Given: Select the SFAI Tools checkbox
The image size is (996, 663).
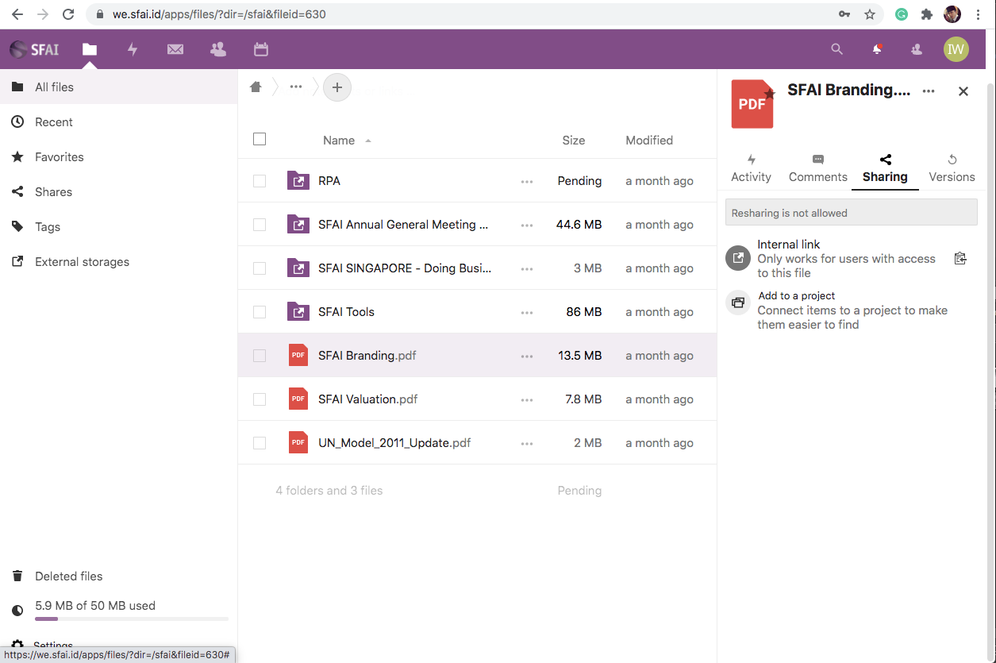Looking at the screenshot, I should click(x=260, y=312).
